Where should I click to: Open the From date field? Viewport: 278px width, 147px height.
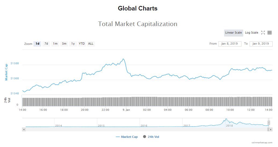click(230, 44)
